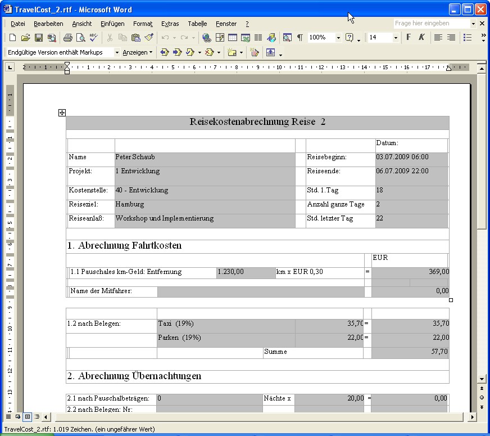Image resolution: width=490 pixels, height=436 pixels.
Task: Expand the zoom 100% dropdown
Action: [338, 38]
